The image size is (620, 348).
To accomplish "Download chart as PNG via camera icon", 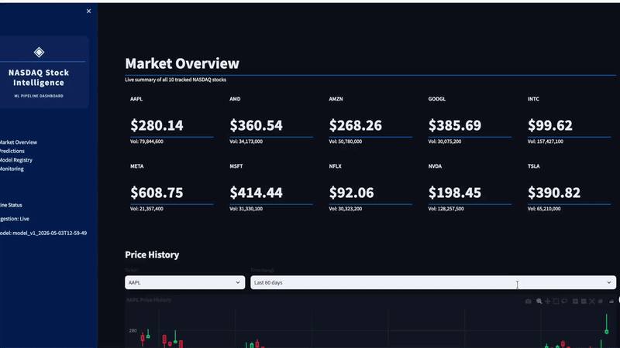I will pyautogui.click(x=529, y=302).
